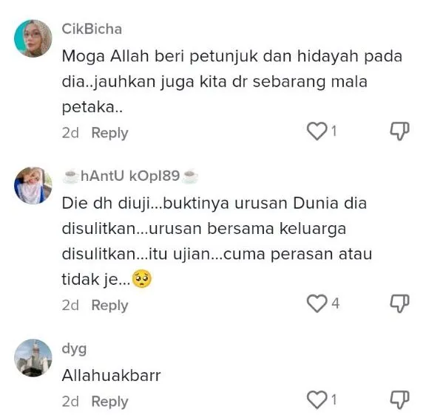This screenshot has width=426, height=420.
Task: Open the CikBicha username
Action: [x=92, y=29]
